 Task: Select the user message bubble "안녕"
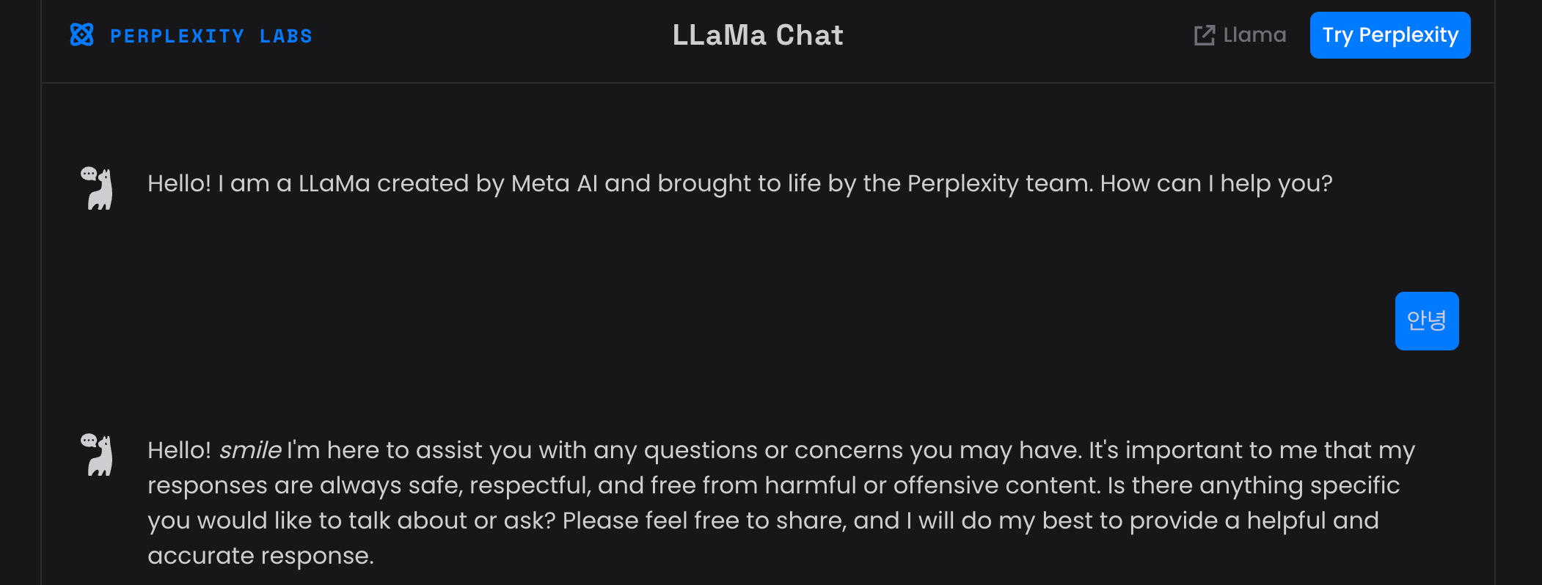tap(1426, 321)
